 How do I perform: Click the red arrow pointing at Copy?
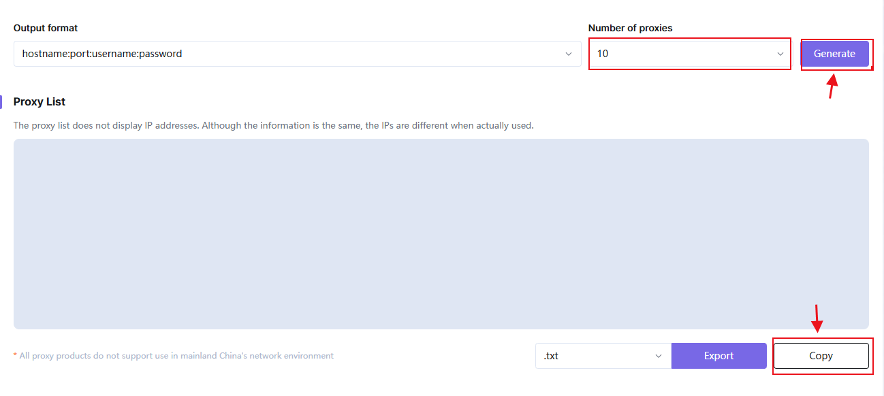pyautogui.click(x=817, y=318)
